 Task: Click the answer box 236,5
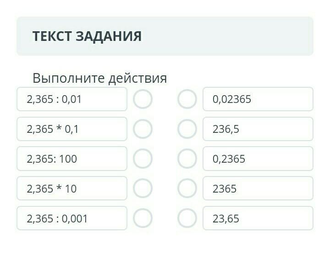pyautogui.click(x=258, y=129)
